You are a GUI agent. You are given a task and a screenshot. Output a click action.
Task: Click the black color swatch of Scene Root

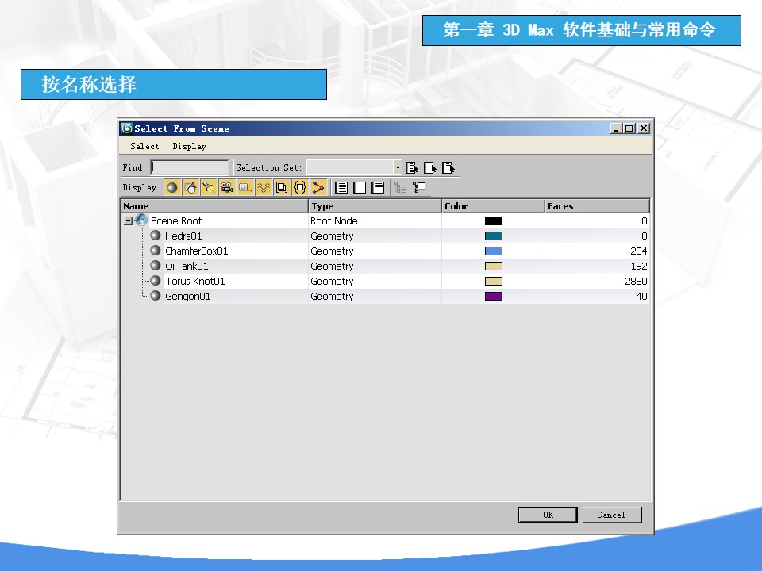click(494, 221)
